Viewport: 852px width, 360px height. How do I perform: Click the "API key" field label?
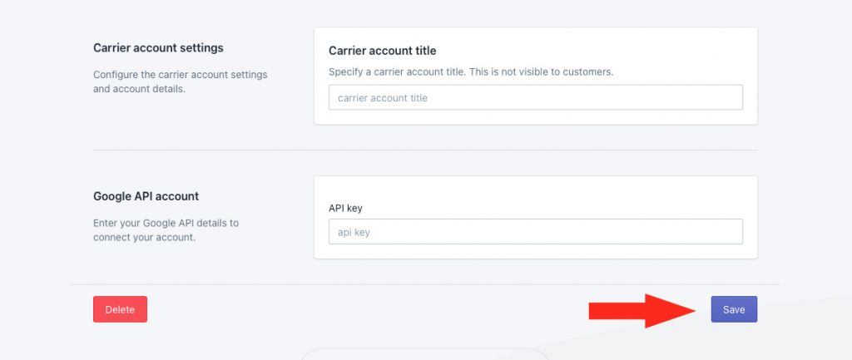345,208
